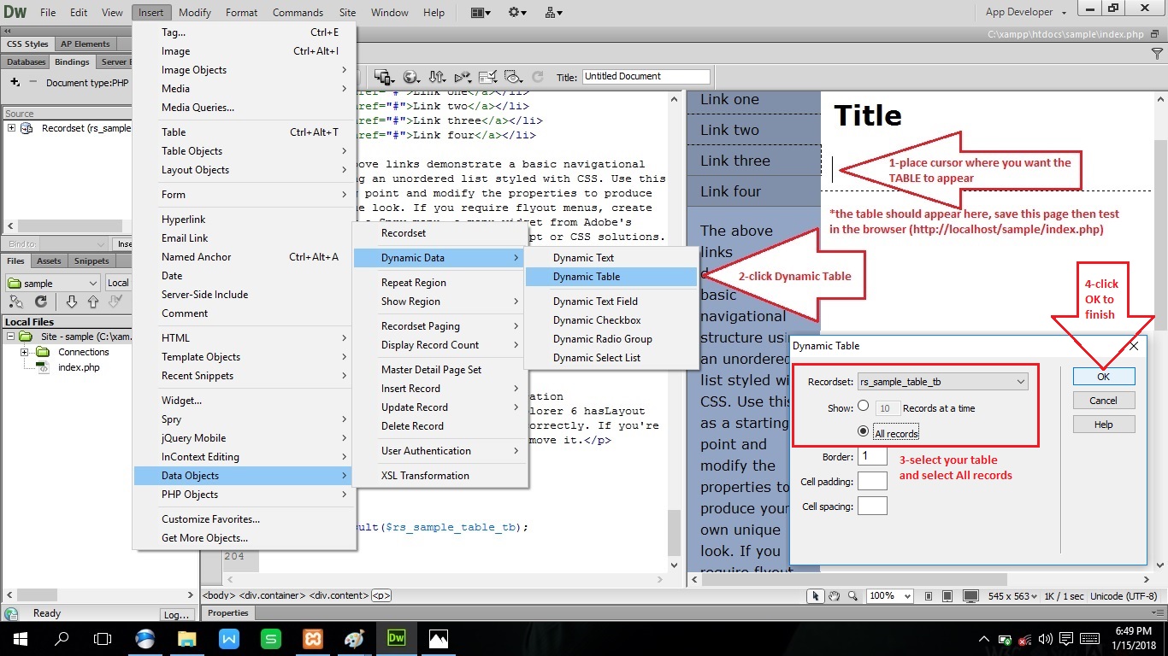Screen dimensions: 1168x656
Task: Choose Dynamic Table from the submenu
Action: (x=611, y=277)
